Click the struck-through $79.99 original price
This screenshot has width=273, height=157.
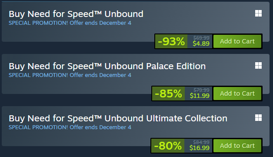tap(201, 90)
